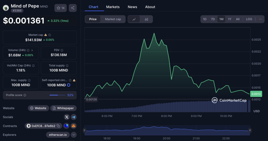Open the Whitepaper link
The height and width of the screenshot is (141, 268).
63,108
